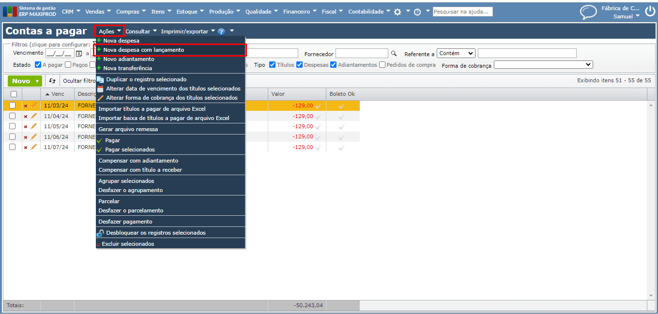
Task: Edit the 11/05/24 row with pencil icon
Action: tap(33, 126)
